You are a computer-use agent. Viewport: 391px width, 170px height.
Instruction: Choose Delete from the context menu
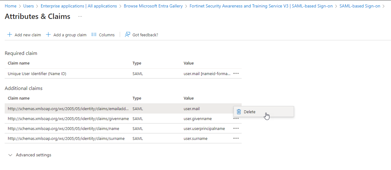pos(264,112)
